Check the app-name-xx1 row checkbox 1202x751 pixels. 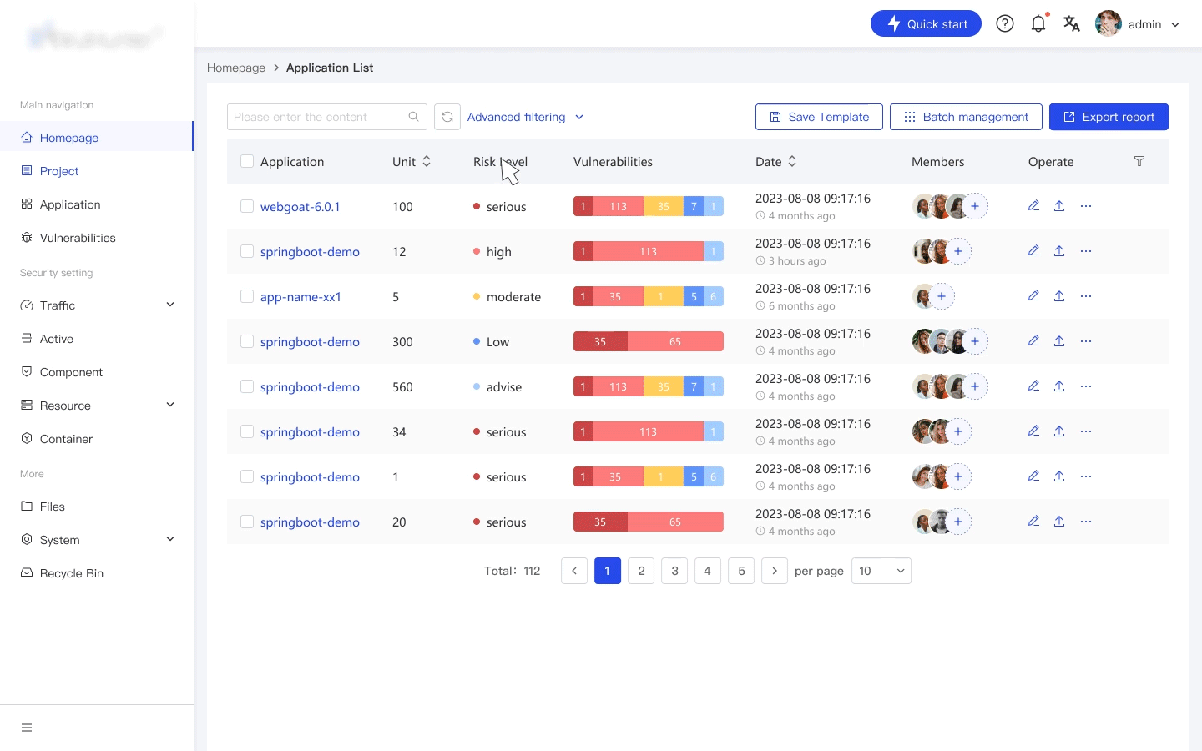[247, 296]
